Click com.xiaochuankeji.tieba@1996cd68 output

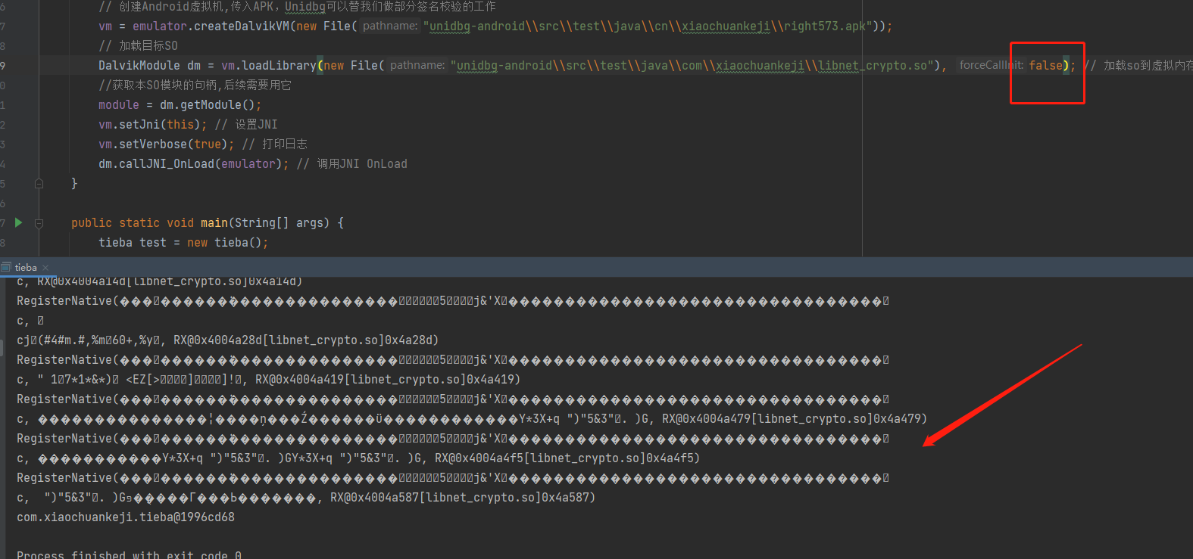coord(126,517)
